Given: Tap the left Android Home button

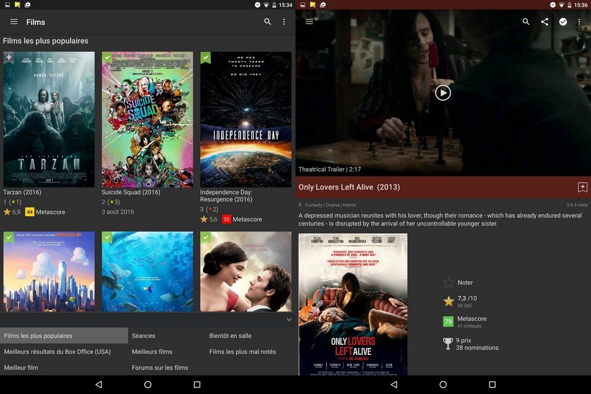Looking at the screenshot, I should pyautogui.click(x=148, y=385).
